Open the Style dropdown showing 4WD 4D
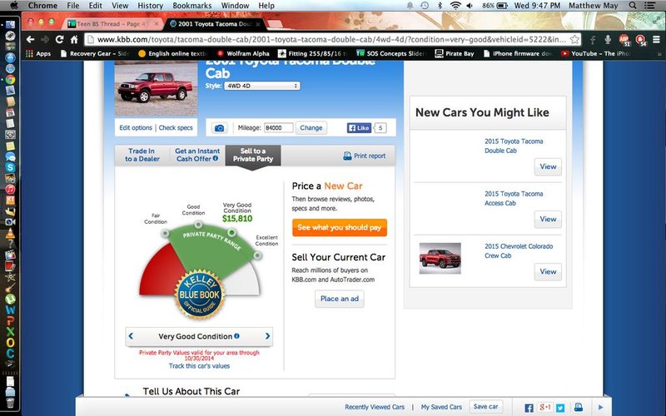This screenshot has width=666, height=416. pos(262,86)
